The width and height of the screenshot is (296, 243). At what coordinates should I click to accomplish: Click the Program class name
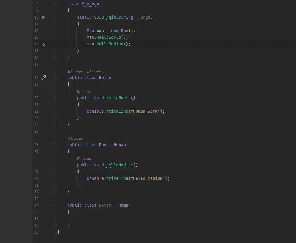(x=90, y=4)
